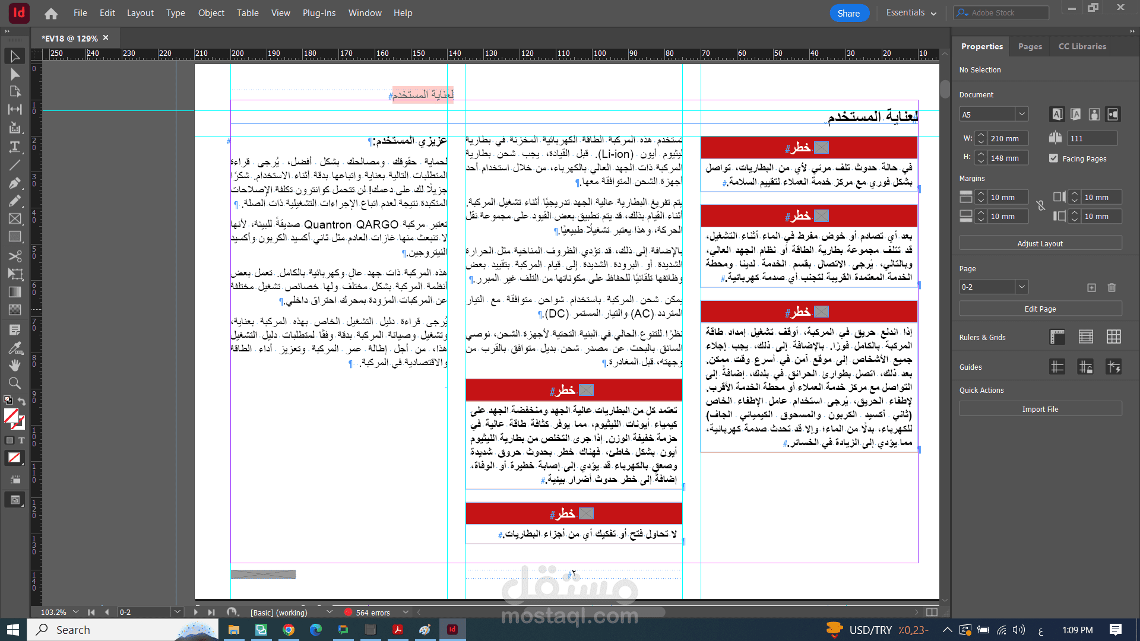Expand the page 0-2 dropdown in Properties
The width and height of the screenshot is (1140, 641).
pyautogui.click(x=1021, y=287)
